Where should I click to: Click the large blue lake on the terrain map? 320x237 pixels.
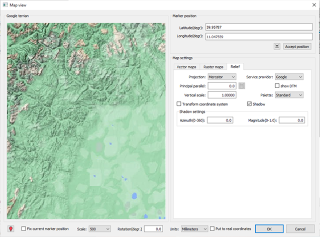tap(134, 196)
